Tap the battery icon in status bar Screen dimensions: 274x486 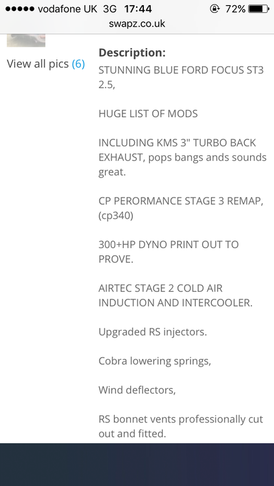259,9
